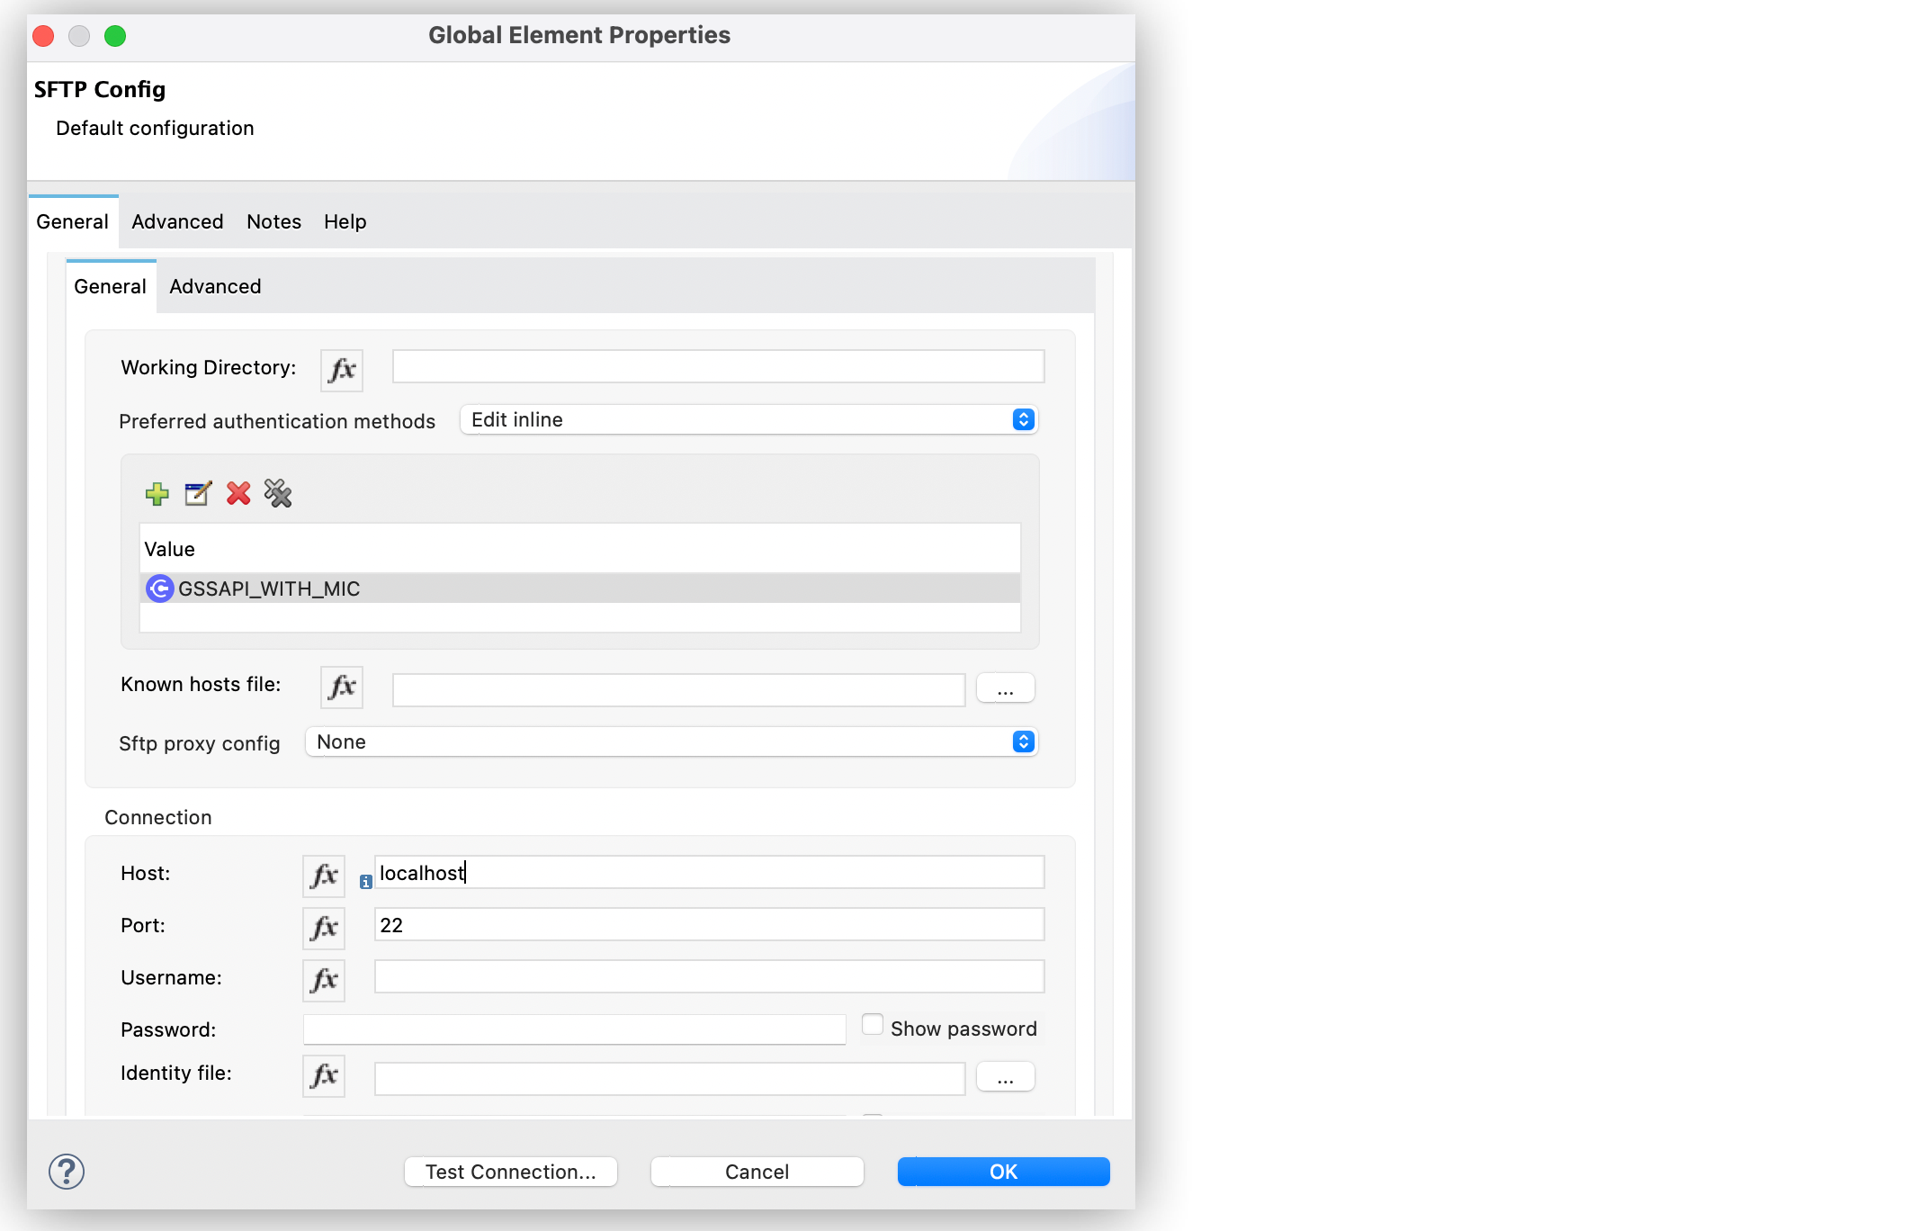Toggle Show password checkbox

(x=871, y=1028)
